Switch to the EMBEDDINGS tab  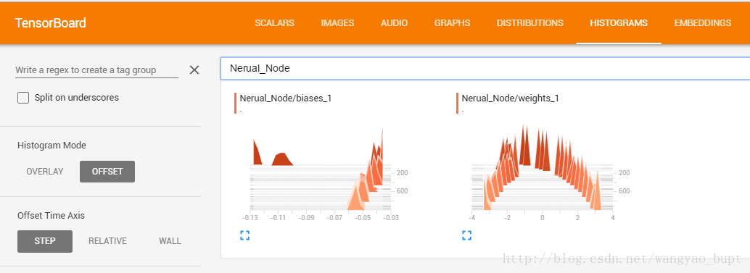point(703,23)
